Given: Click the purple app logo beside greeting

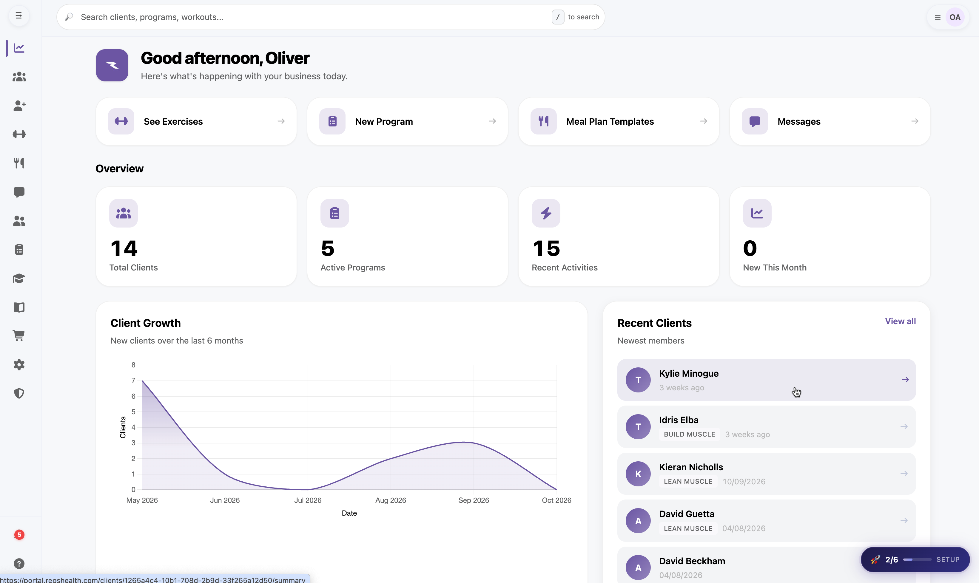Looking at the screenshot, I should click(x=112, y=65).
